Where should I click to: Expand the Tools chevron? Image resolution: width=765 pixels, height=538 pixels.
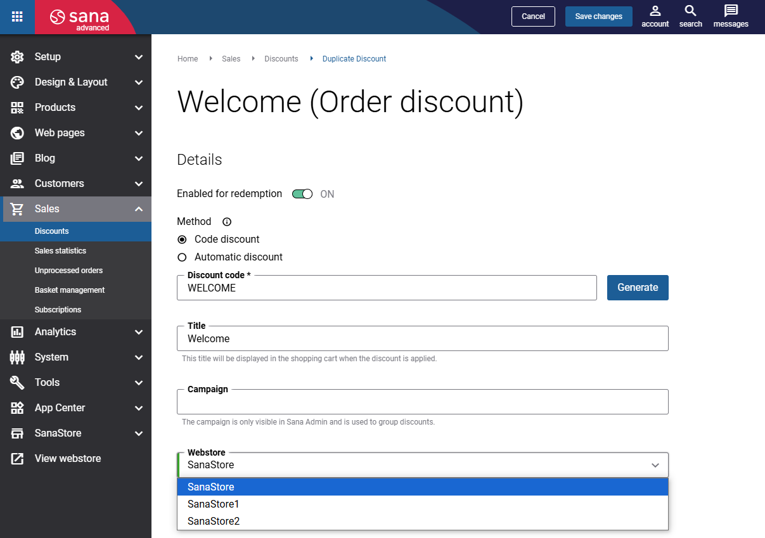click(x=139, y=383)
